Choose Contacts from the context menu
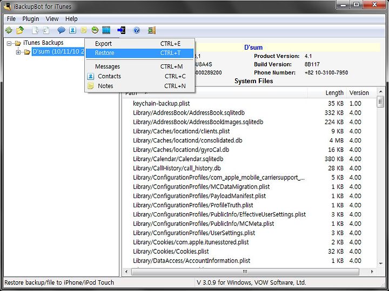 pos(140,76)
